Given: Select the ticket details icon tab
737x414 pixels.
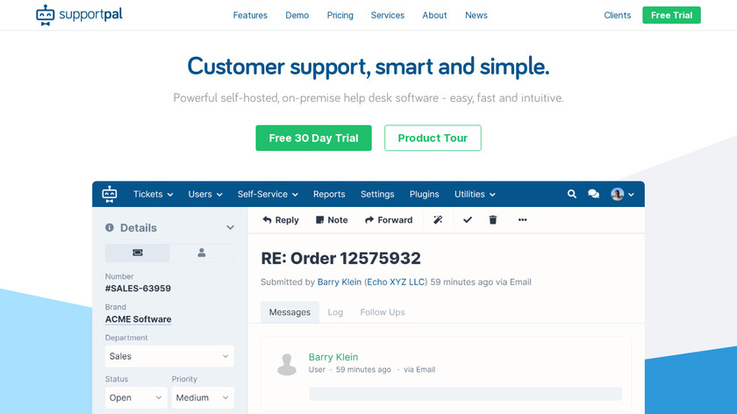Looking at the screenshot, I should tap(137, 253).
